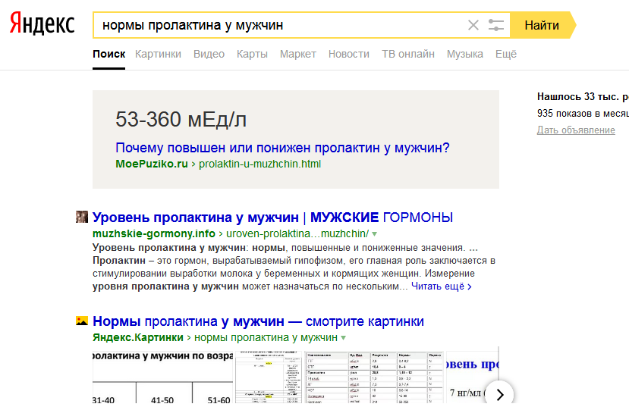Open the Yandex logo homepage link
Viewport: 629px width, 407px height.
point(42,23)
